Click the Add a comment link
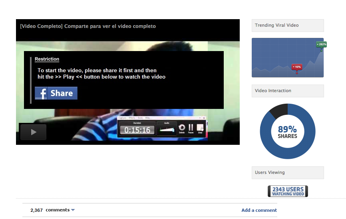Screen dimensions: 346x219 click(259, 210)
